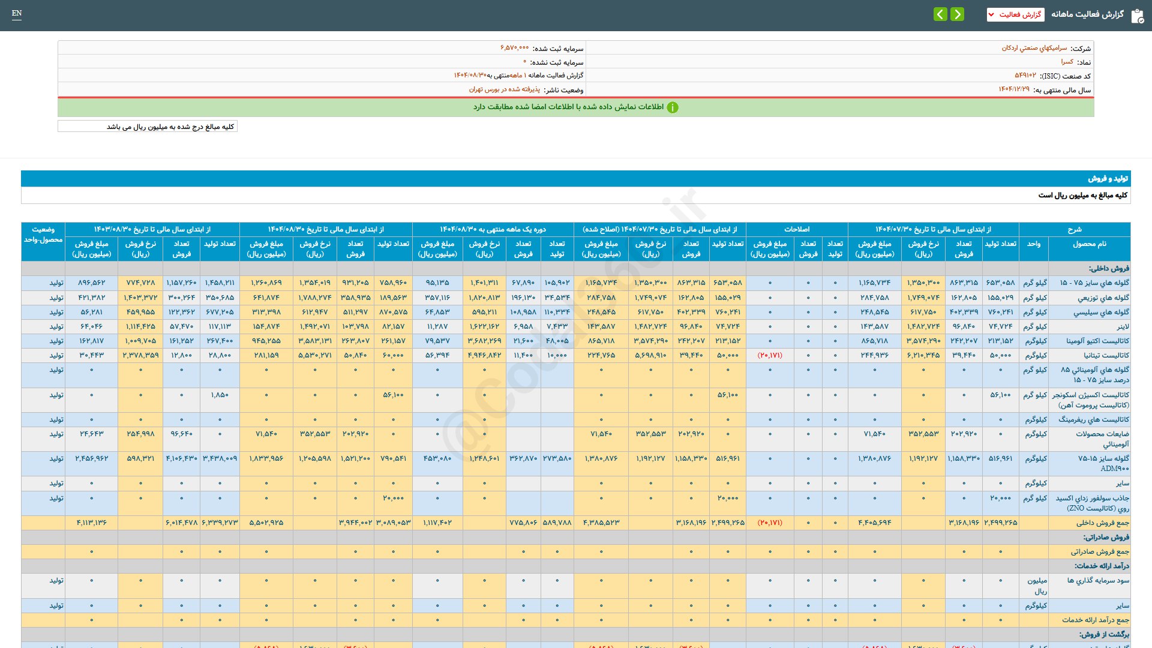Click the green right chevron navigation button
The image size is (1152, 648).
click(958, 14)
